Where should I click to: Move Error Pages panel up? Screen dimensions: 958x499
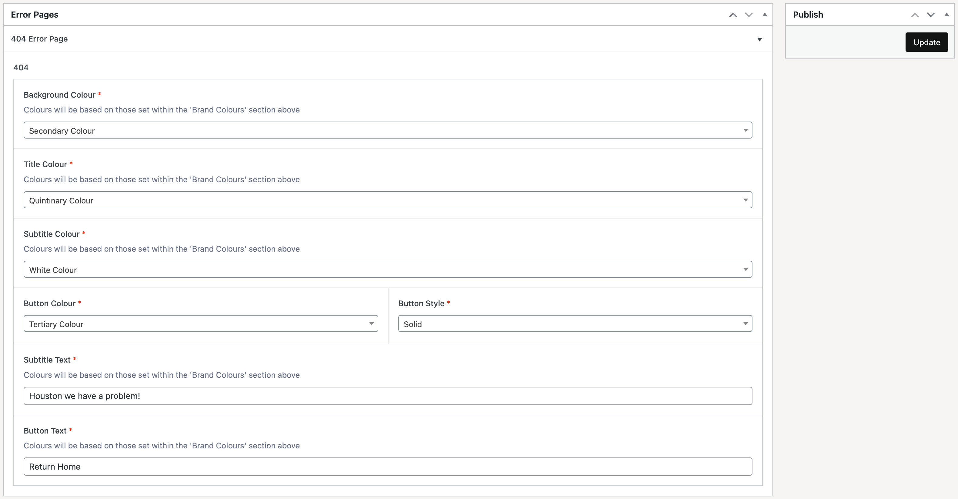pos(733,15)
